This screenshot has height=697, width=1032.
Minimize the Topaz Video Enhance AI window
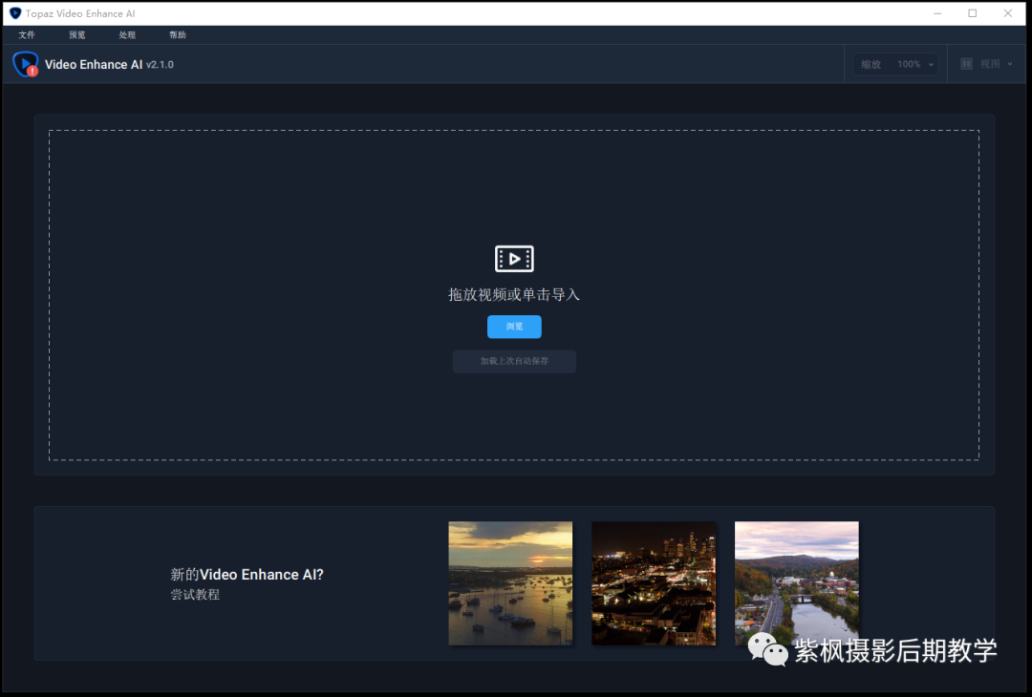pos(937,13)
